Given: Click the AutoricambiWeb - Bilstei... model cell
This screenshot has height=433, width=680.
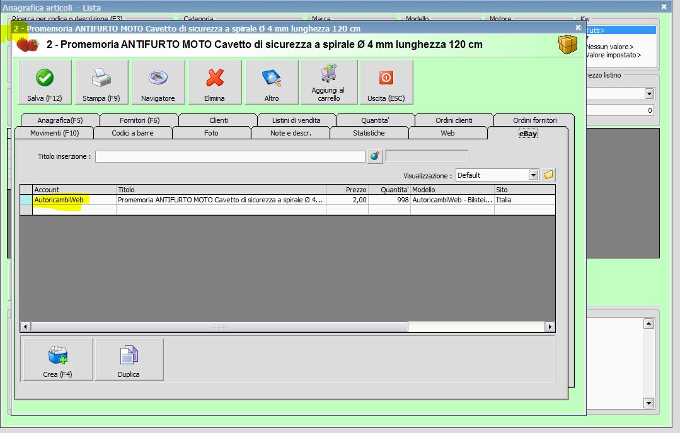Looking at the screenshot, I should (x=452, y=200).
